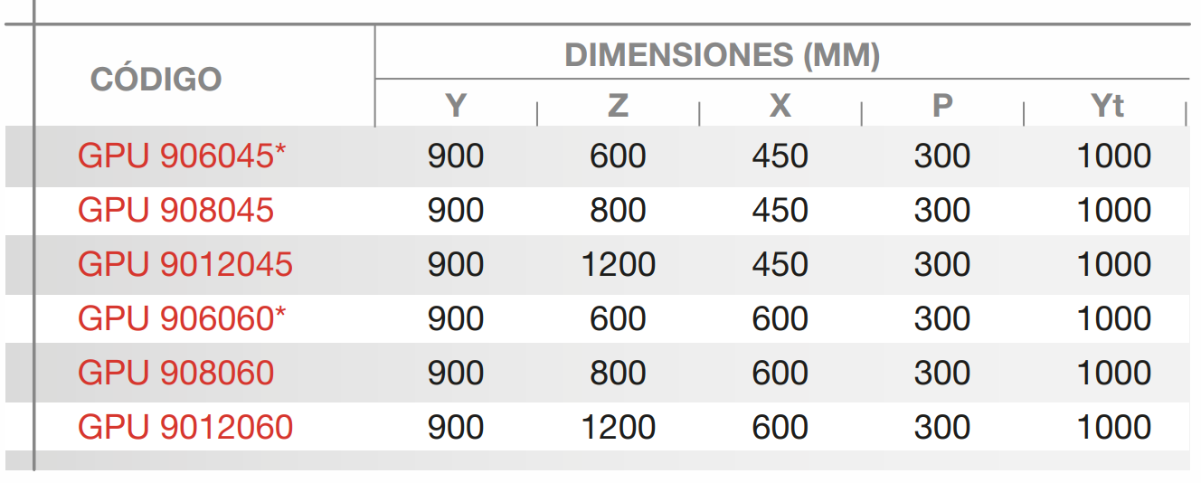Select product code GPU 9012045
This screenshot has width=1201, height=483.
[x=185, y=265]
